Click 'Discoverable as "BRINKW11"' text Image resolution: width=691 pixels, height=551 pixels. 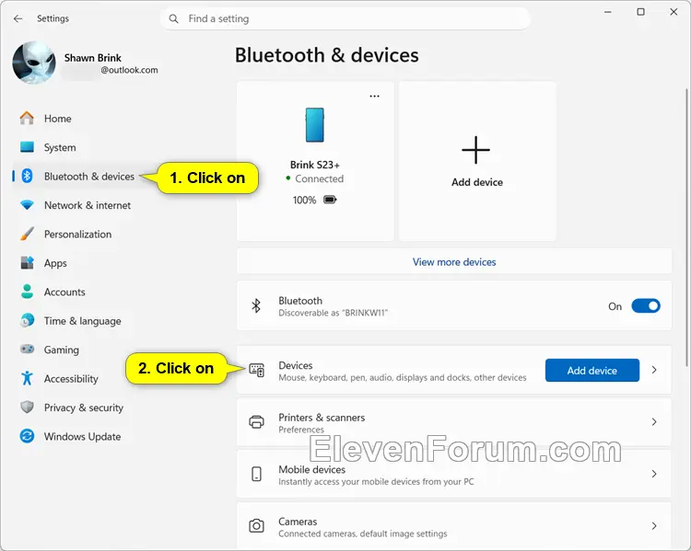333,313
